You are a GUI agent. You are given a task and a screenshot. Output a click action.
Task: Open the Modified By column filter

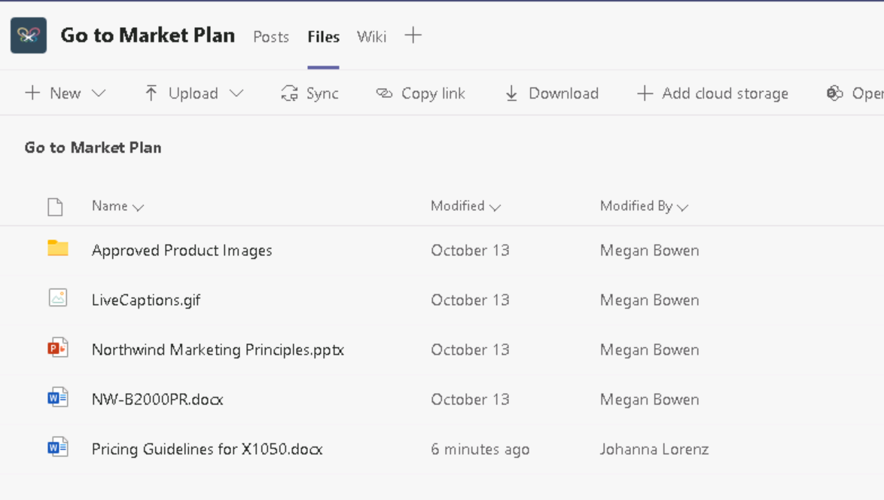[644, 206]
